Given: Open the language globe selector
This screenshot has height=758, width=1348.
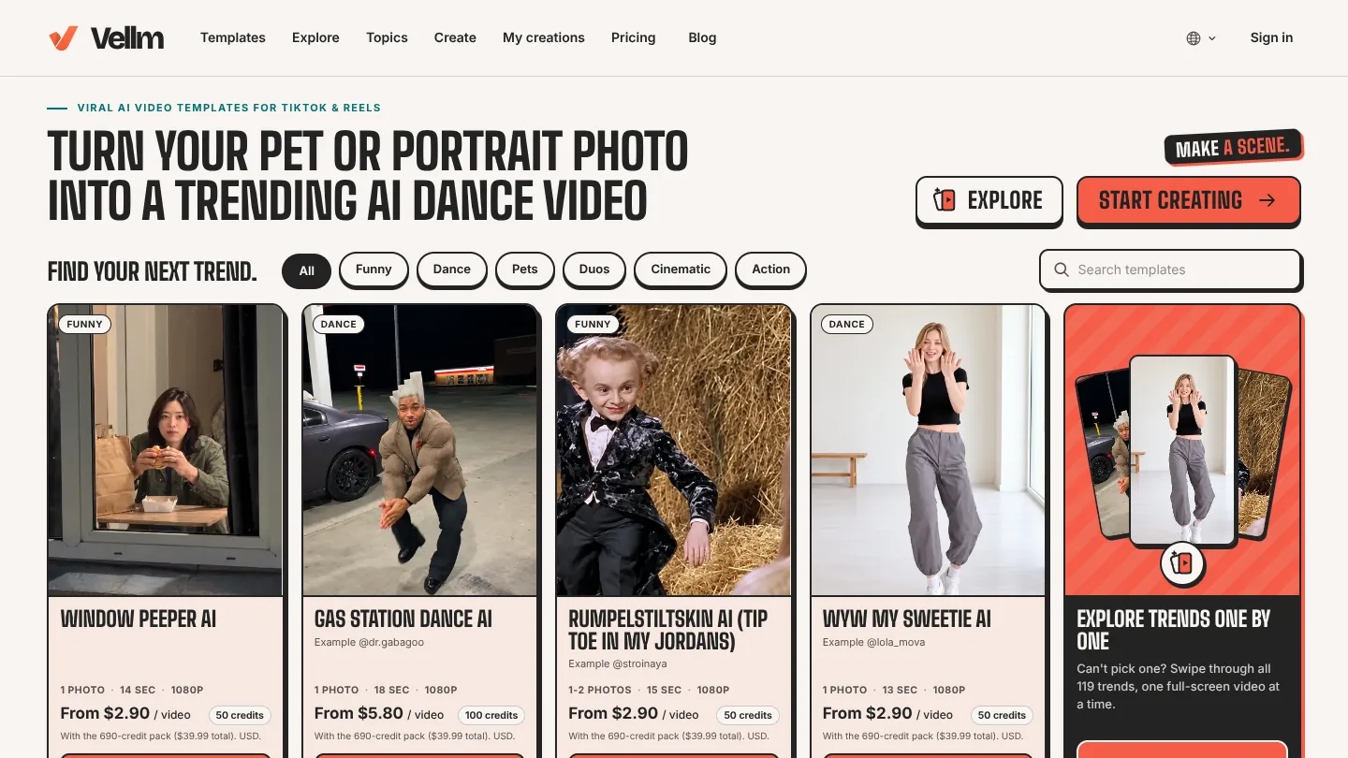Looking at the screenshot, I should (x=1194, y=38).
